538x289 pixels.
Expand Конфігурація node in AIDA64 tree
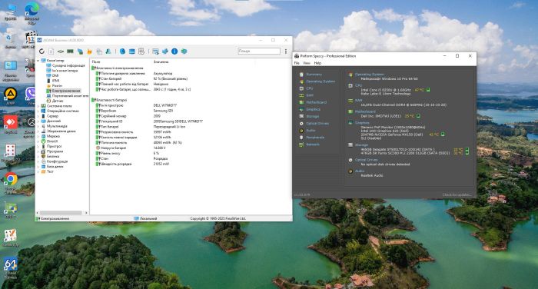[x=38, y=161]
